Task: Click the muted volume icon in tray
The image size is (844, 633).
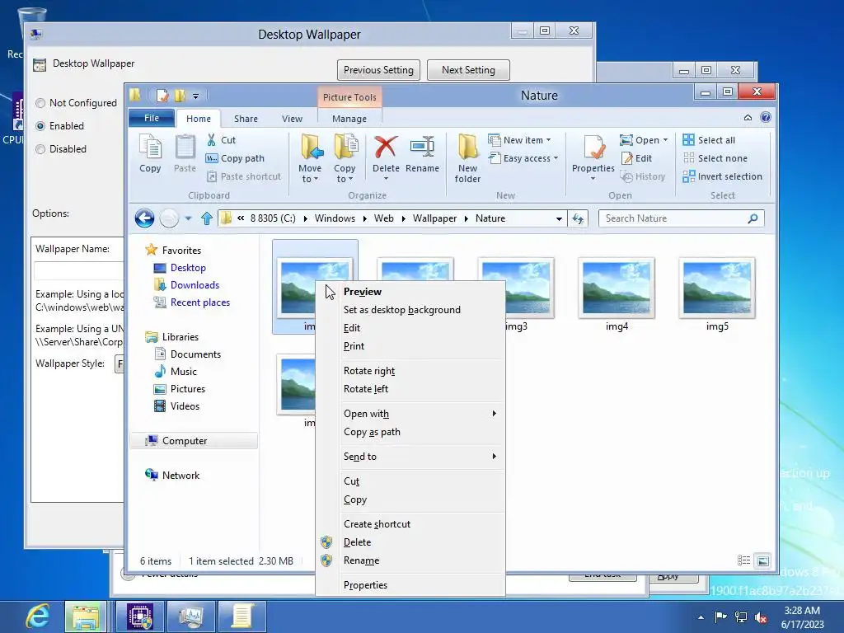Action: pos(761,617)
